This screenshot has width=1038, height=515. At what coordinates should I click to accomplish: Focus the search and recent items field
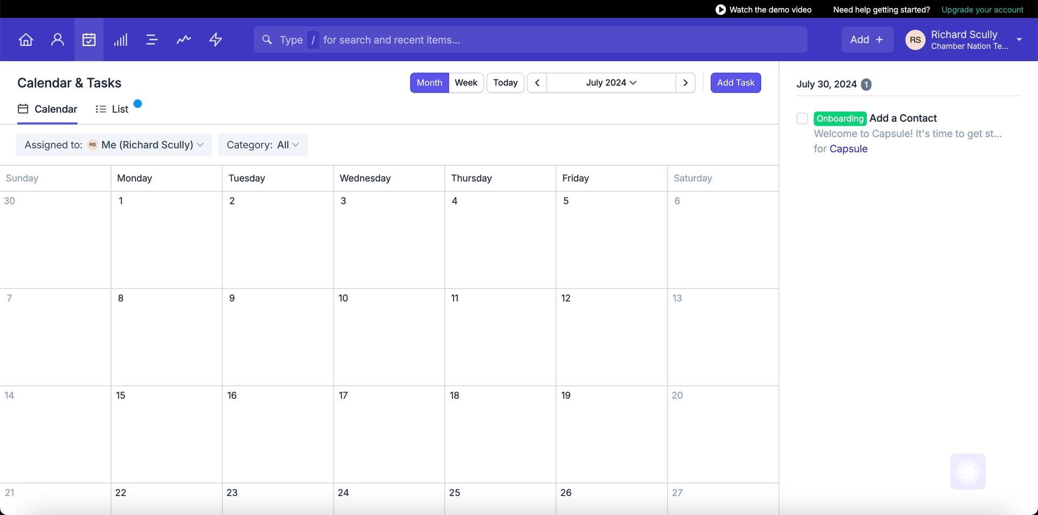[x=530, y=39]
